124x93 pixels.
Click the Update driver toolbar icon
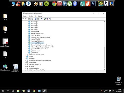(45, 19)
